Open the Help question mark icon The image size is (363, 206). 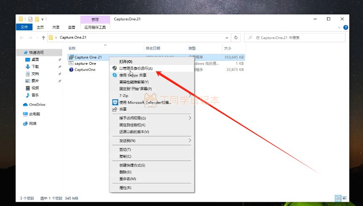point(345,27)
